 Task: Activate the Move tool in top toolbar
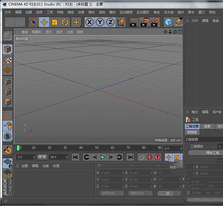(44, 22)
